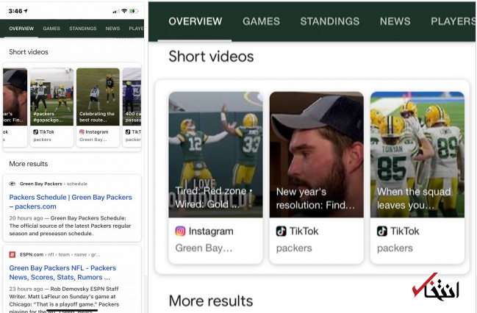Viewport: 477px width, 313px height.
Task: Click the Green Bay Packers site favicon
Action: tap(12, 183)
